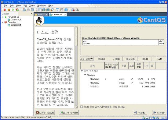Click the hard disk status bar icon
This screenshot has height=120, width=168.
[147, 118]
